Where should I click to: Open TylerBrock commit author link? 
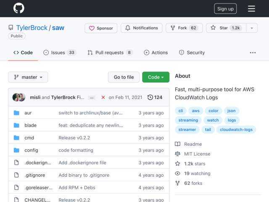pos(63,97)
